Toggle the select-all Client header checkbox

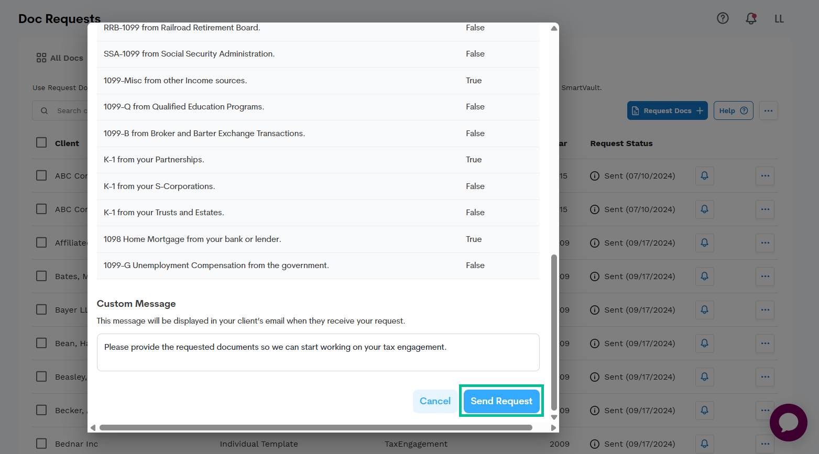click(x=41, y=143)
